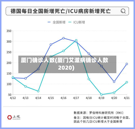The width and height of the screenshot is (135, 129).
Task: Toggle the 全国新增 legend series
Action: pyautogui.click(x=56, y=22)
